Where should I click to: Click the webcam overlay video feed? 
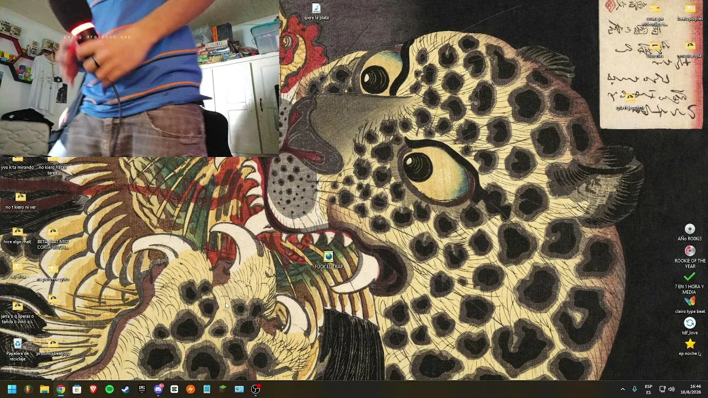tap(139, 78)
